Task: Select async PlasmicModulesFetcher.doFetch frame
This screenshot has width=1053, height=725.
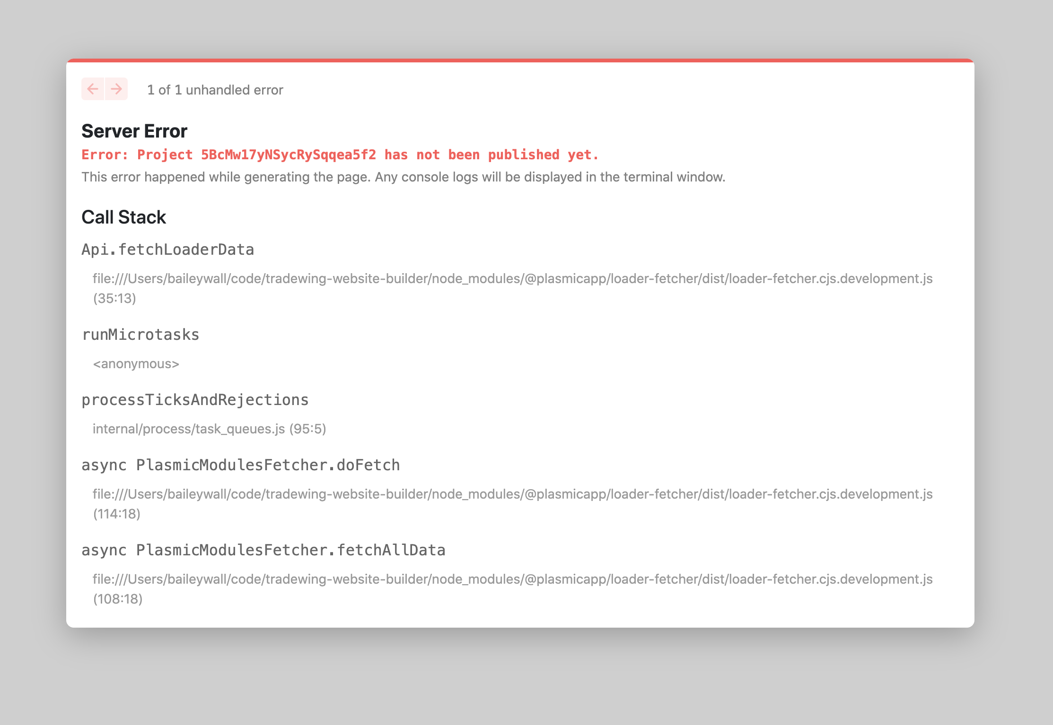Action: point(240,465)
